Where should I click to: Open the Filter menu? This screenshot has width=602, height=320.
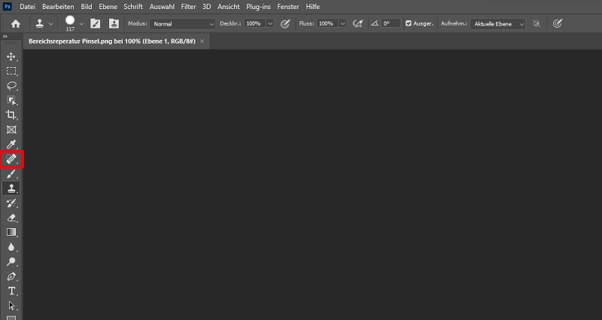[x=188, y=6]
